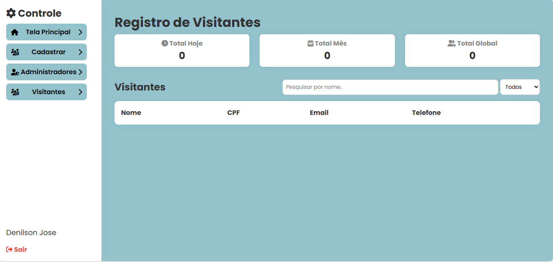Click the Visitantes section heading above table

point(140,87)
